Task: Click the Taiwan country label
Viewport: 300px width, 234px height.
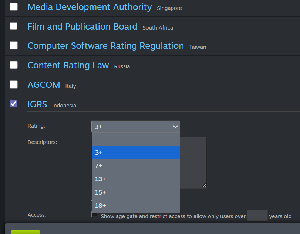Action: click(x=198, y=47)
